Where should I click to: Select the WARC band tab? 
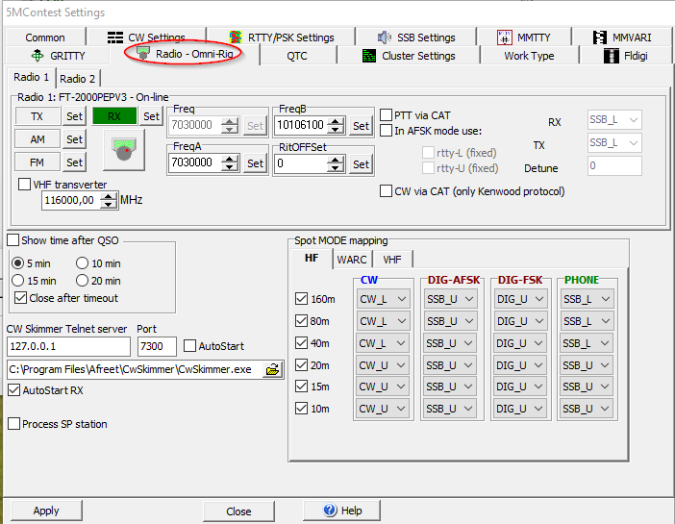tap(352, 260)
